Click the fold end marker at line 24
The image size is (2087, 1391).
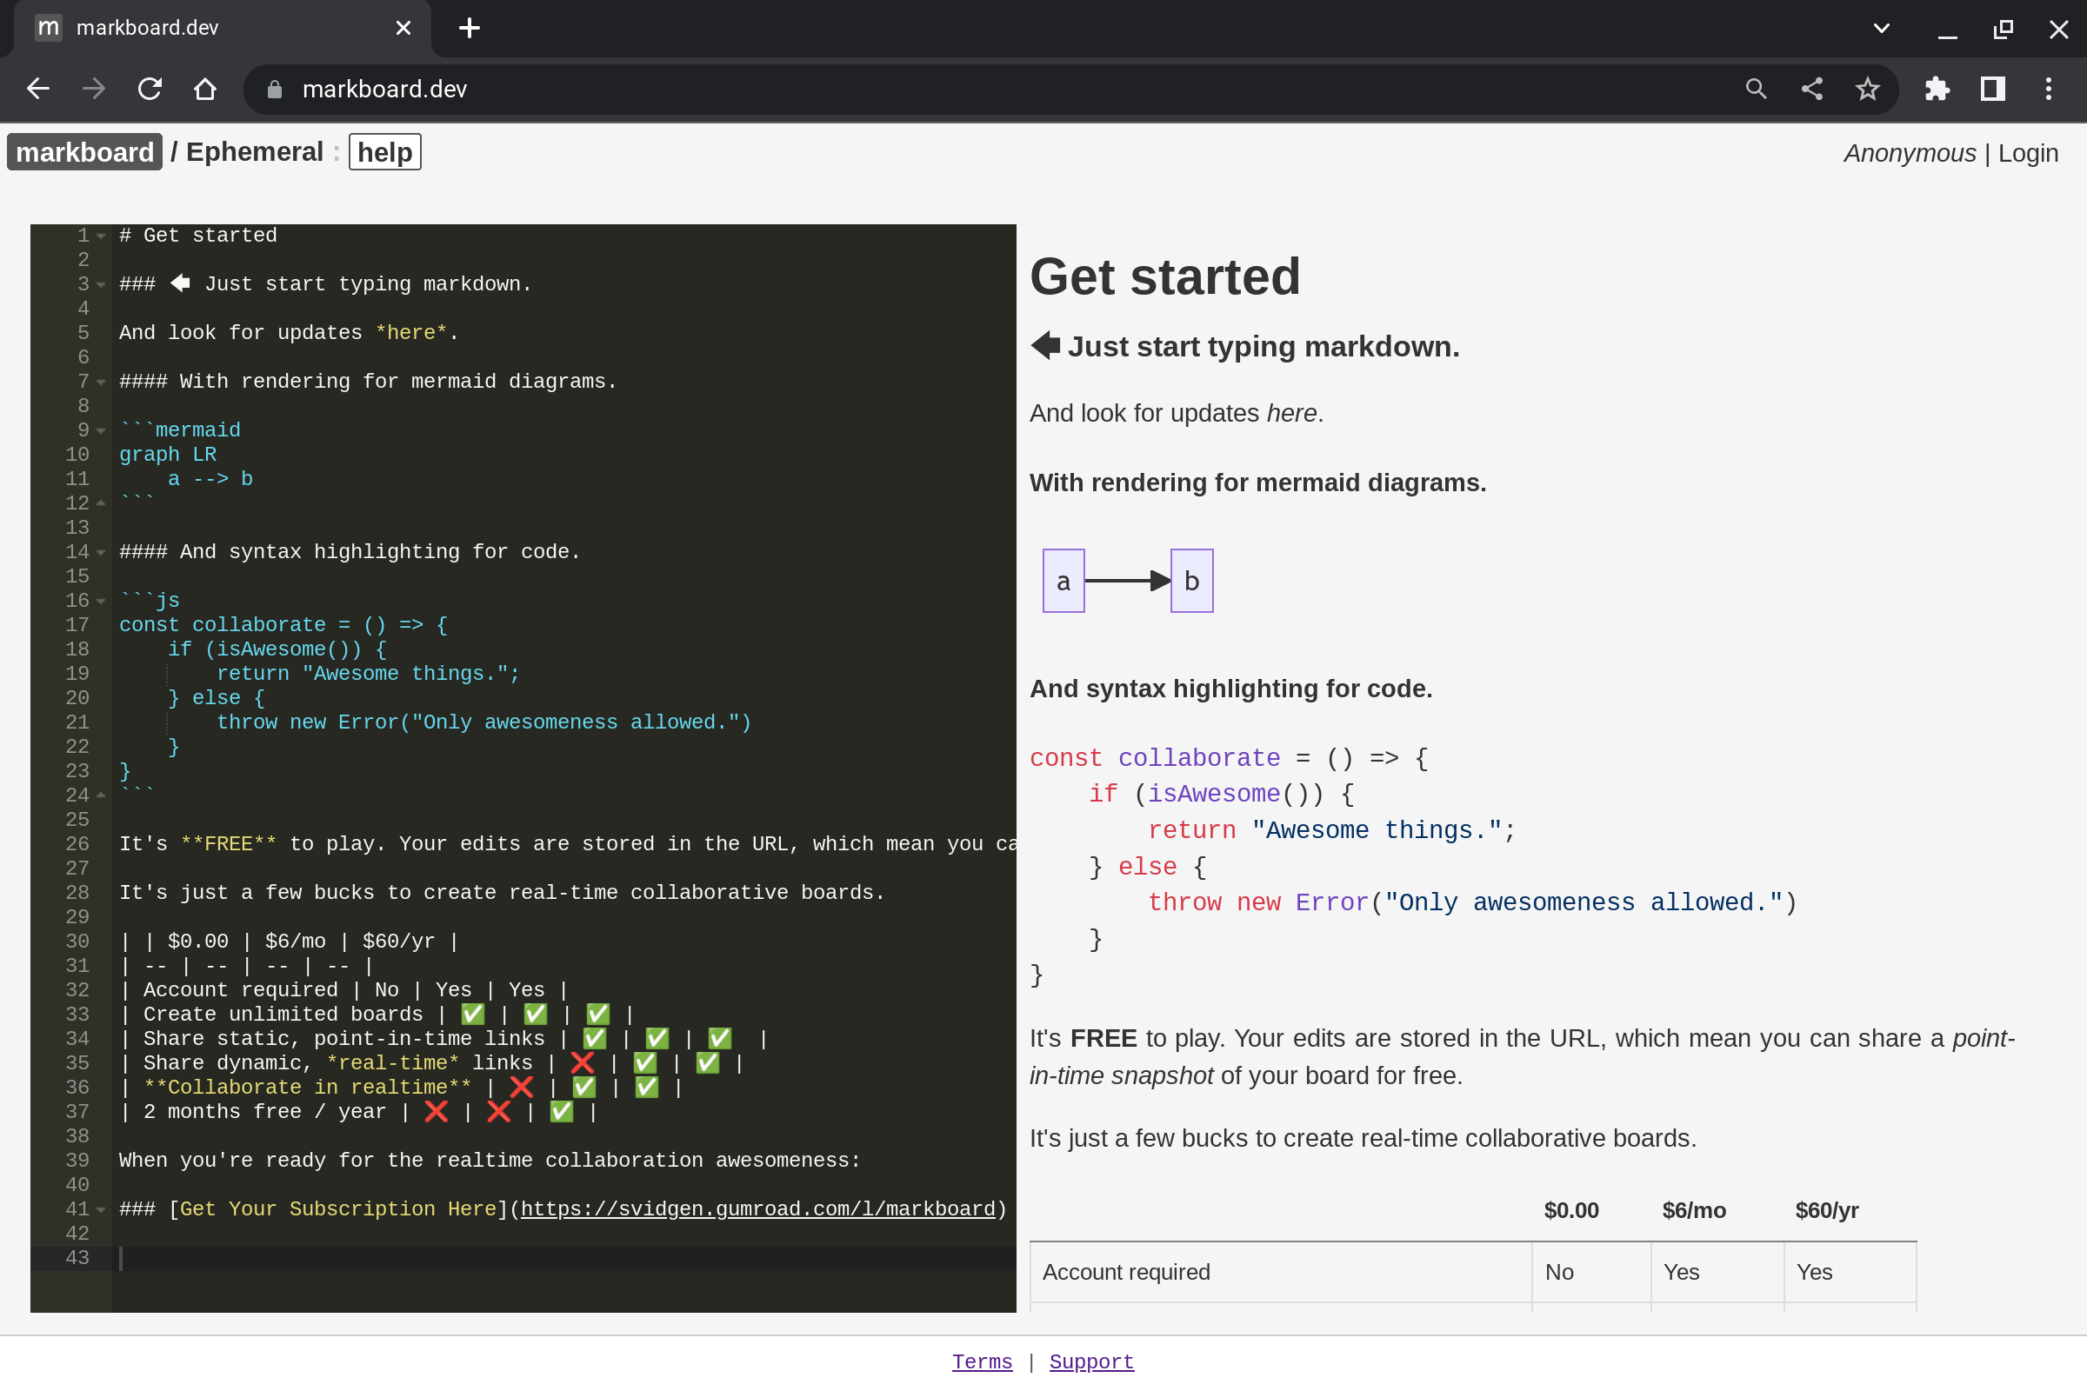[101, 795]
